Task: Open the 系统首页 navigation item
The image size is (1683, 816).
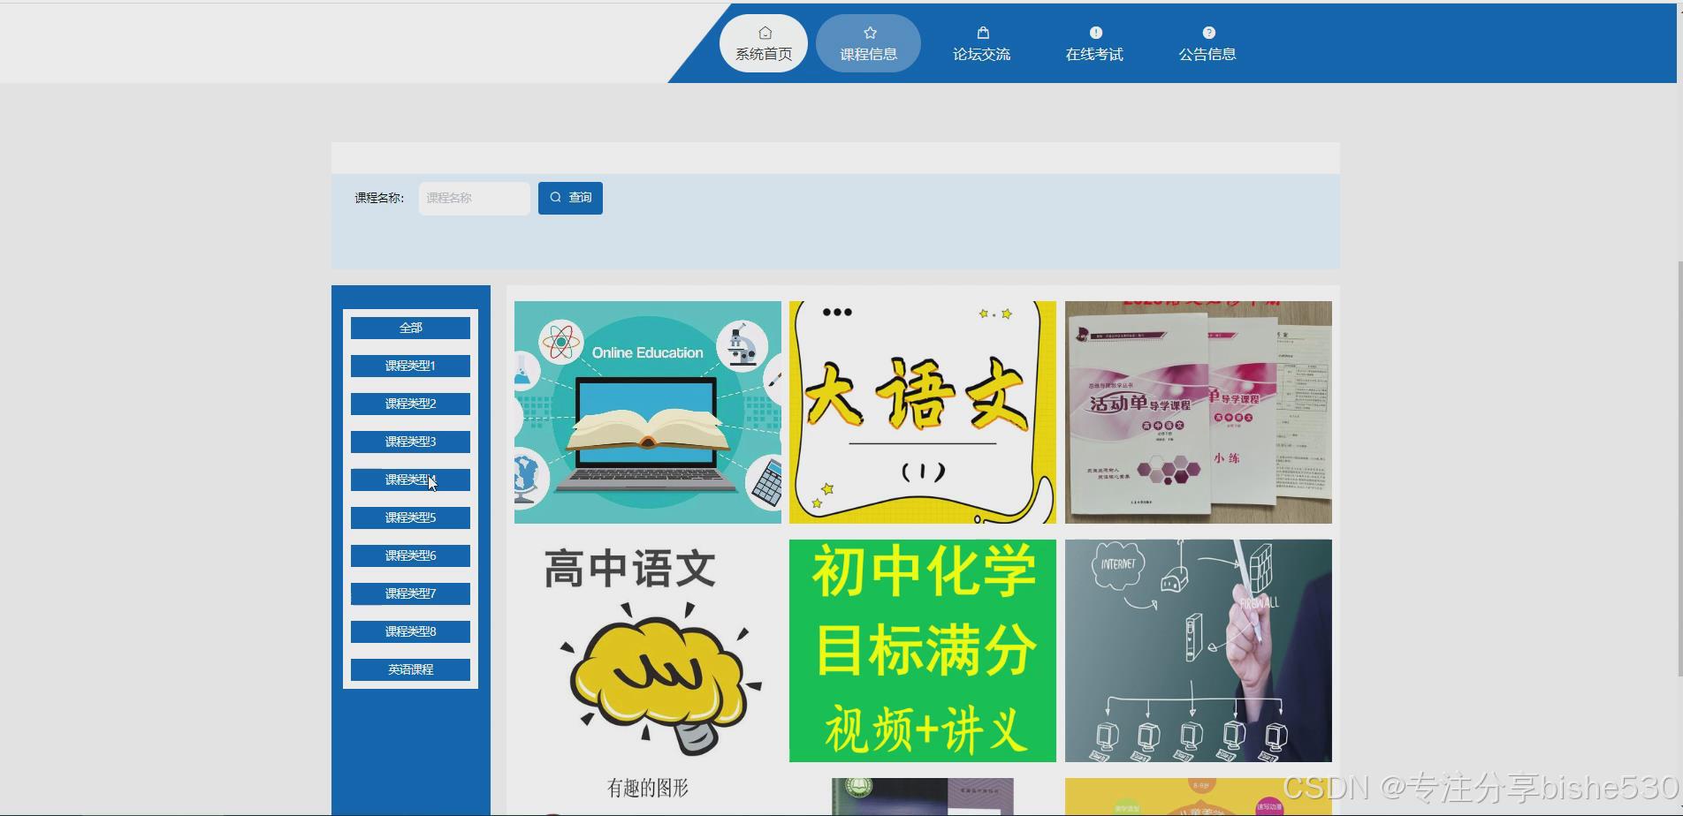Action: pyautogui.click(x=763, y=52)
